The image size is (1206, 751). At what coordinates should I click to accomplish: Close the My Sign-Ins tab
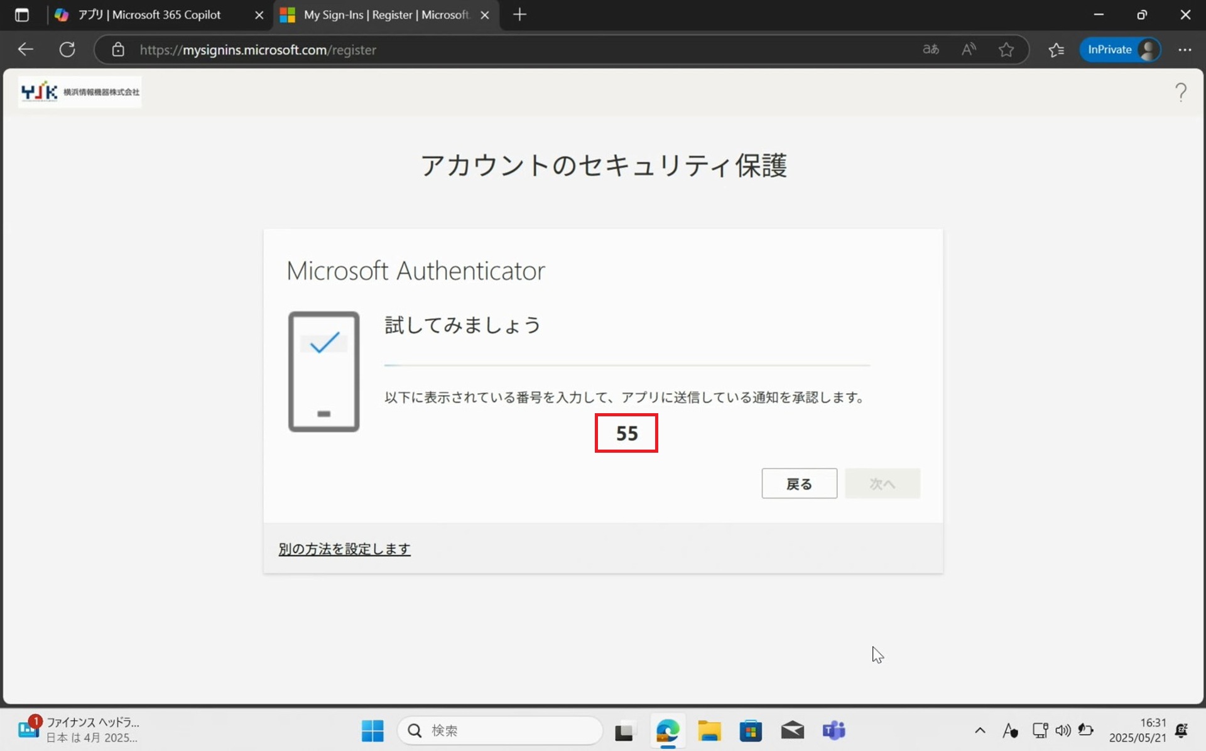pos(485,14)
